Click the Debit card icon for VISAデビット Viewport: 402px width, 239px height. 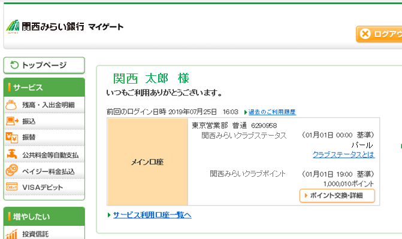(x=12, y=187)
